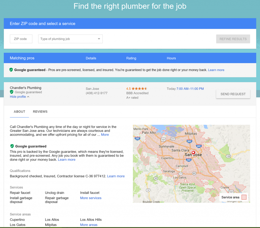Click the SEND REQUEST button

click(x=233, y=94)
